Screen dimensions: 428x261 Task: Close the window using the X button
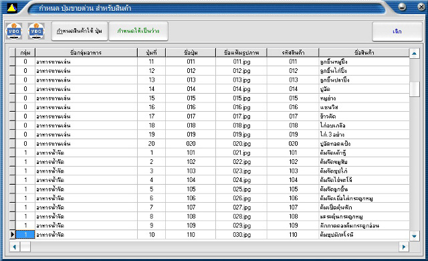(x=421, y=7)
